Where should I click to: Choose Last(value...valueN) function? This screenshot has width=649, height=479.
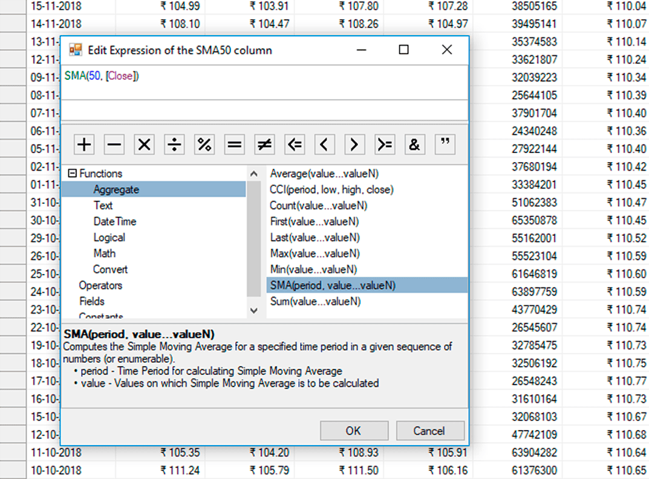[315, 237]
